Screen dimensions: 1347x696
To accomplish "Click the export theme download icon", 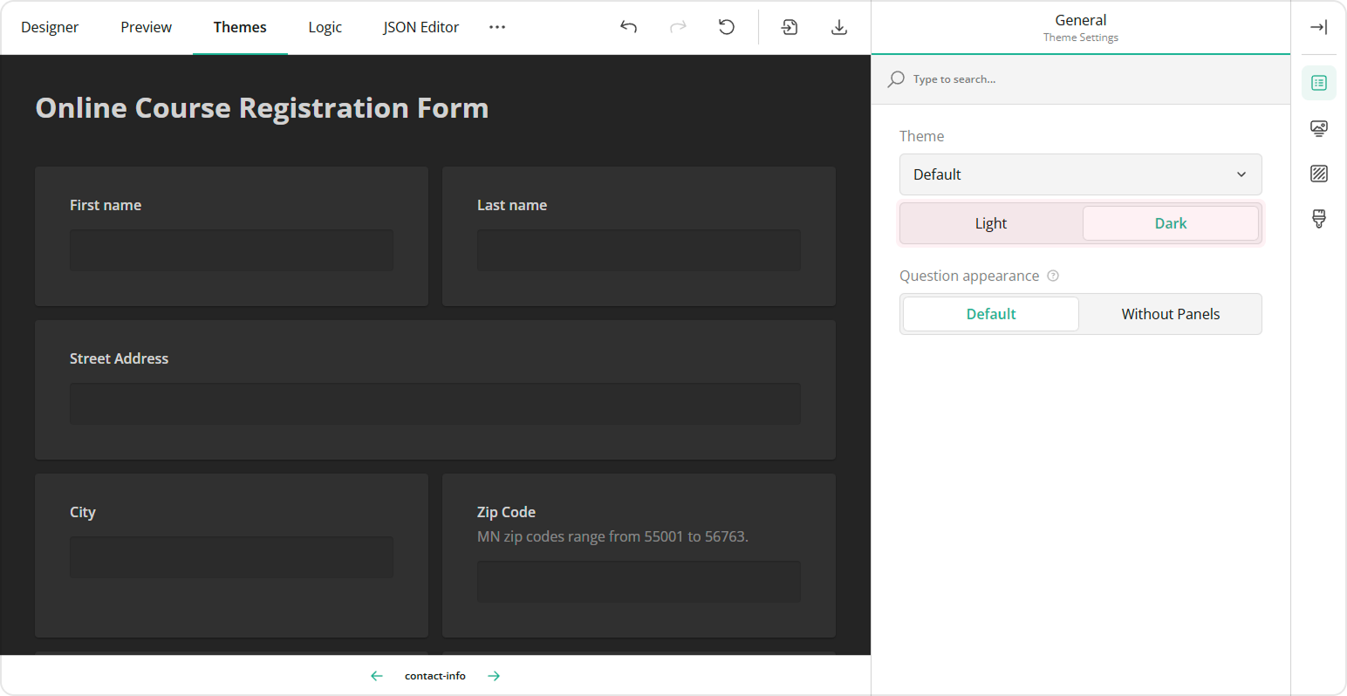I will tap(838, 27).
